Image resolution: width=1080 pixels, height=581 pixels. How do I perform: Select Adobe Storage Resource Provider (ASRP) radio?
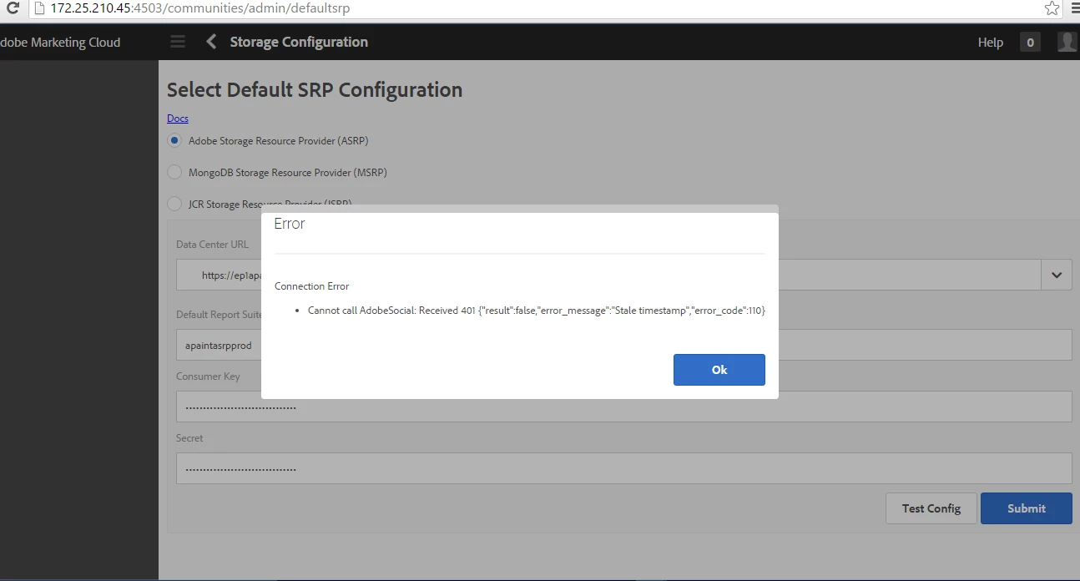tap(174, 140)
